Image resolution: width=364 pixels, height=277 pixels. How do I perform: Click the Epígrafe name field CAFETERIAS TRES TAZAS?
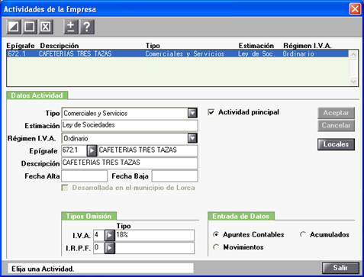click(x=147, y=150)
